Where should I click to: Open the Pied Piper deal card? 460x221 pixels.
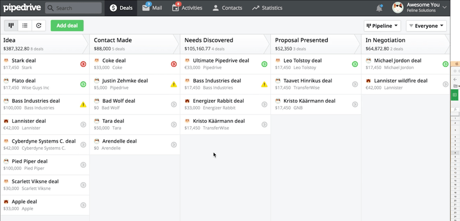45,165
